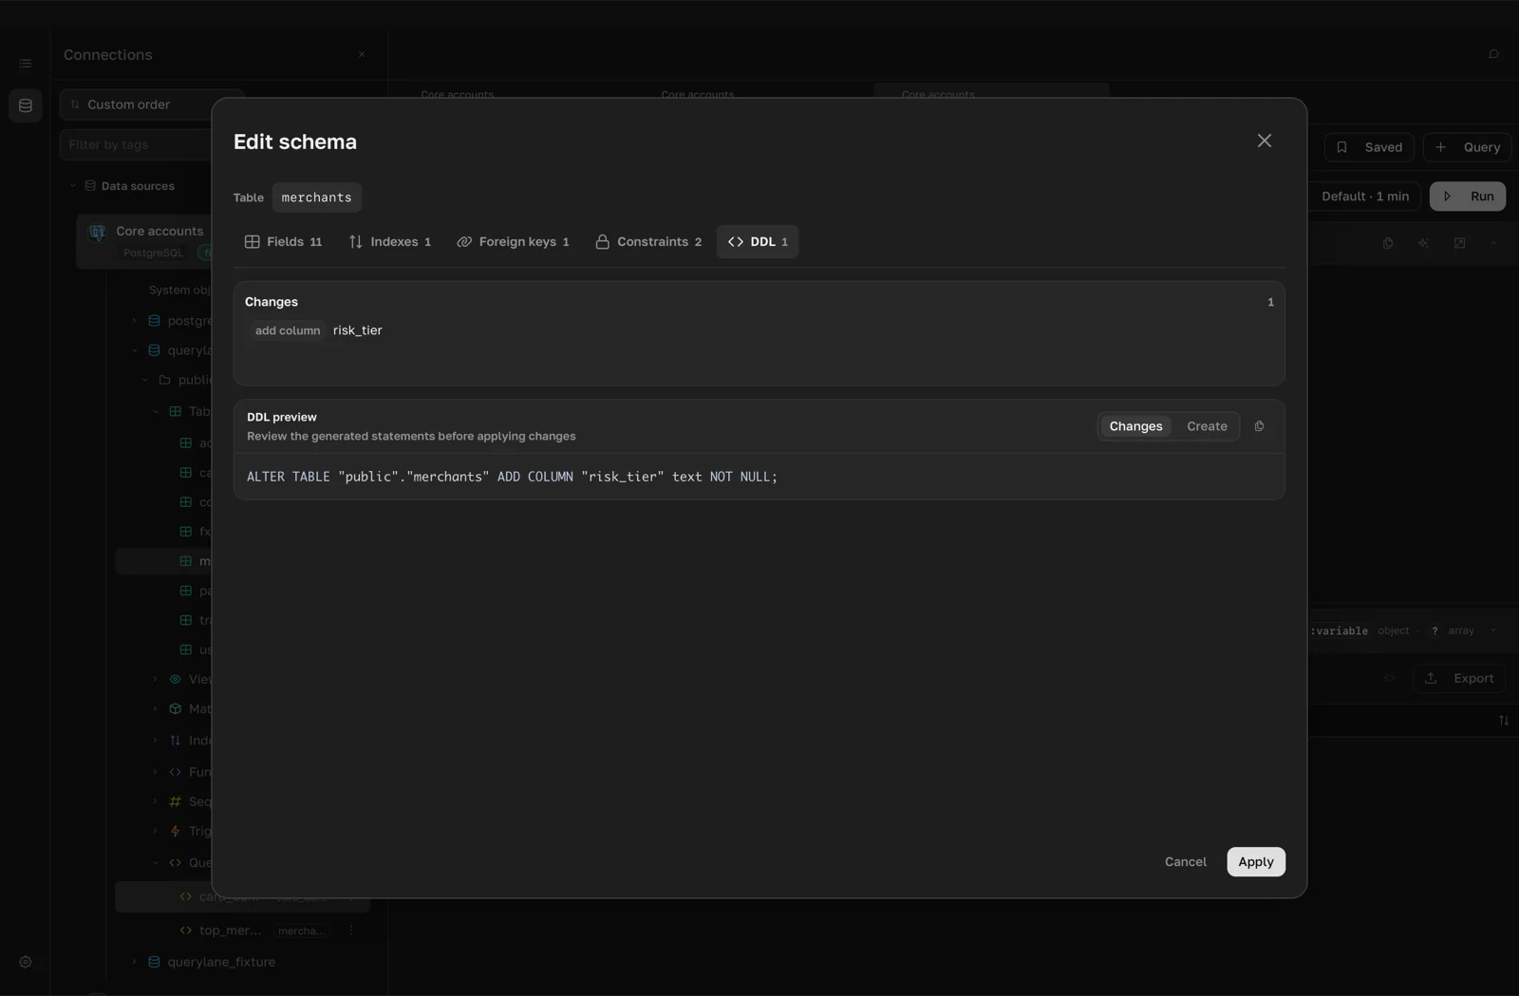Image resolution: width=1519 pixels, height=996 pixels.
Task: Expand the Views tree node
Action: coord(156,679)
